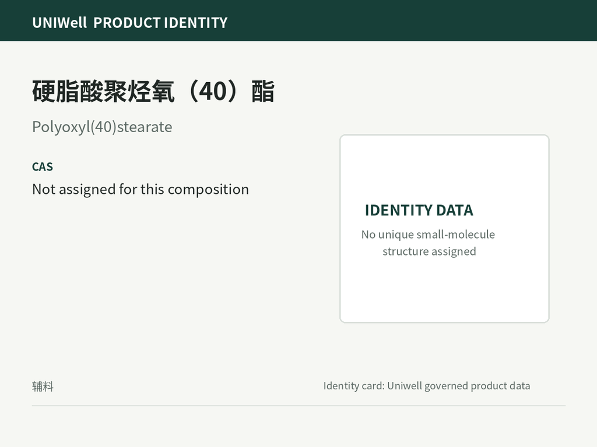Select the 'Not assigned for this composition' value
The height and width of the screenshot is (447, 597).
[x=141, y=189]
